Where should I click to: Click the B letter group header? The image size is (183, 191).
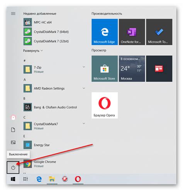click(24, 99)
